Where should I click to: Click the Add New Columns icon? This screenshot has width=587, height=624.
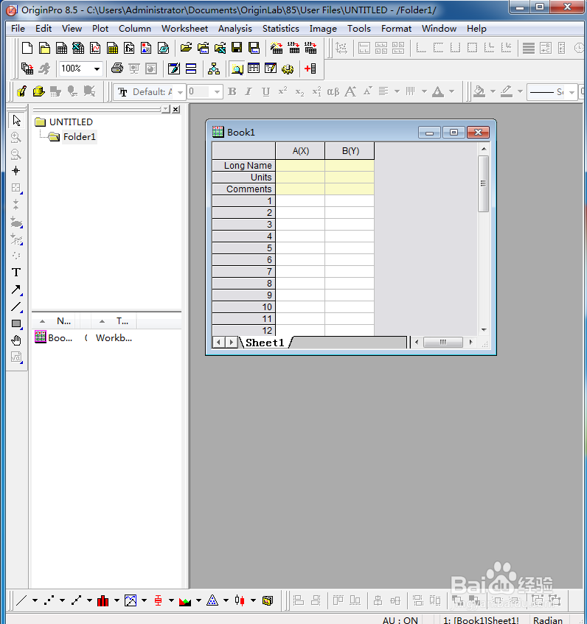tap(310, 69)
